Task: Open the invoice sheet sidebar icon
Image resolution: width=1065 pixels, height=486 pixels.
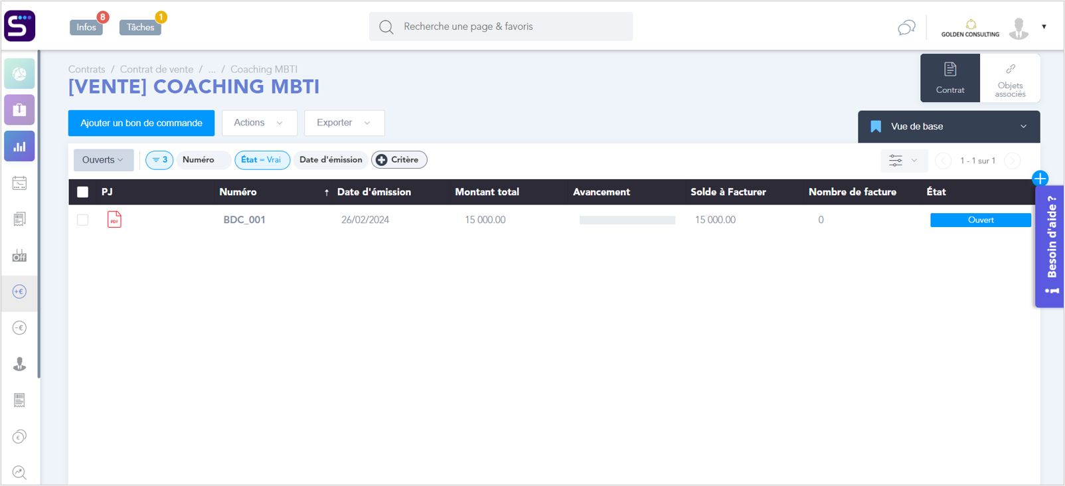Action: pyautogui.click(x=19, y=400)
